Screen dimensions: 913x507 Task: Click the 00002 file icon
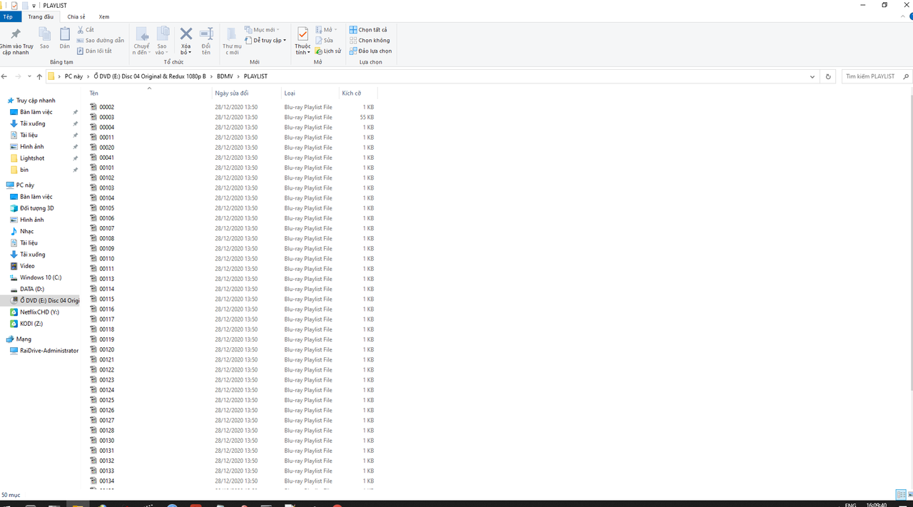93,107
